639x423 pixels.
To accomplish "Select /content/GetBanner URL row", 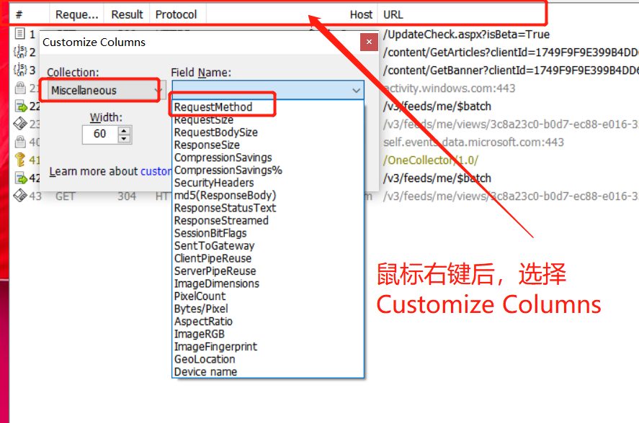I will (511, 70).
